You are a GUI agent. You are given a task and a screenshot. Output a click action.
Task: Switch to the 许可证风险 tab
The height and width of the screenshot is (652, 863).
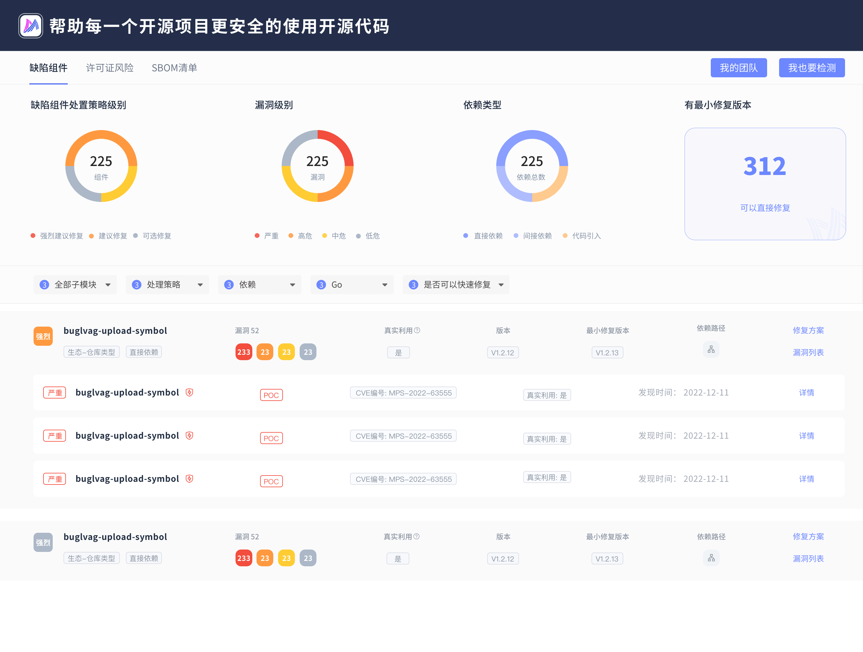[110, 68]
